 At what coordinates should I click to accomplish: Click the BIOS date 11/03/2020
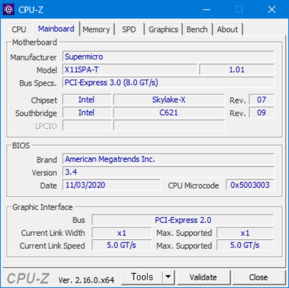(x=111, y=185)
